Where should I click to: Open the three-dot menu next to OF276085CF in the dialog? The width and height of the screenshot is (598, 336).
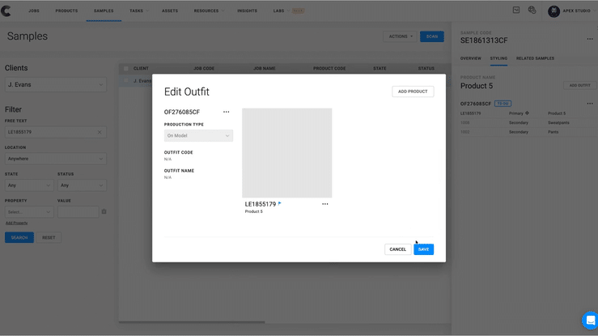click(x=226, y=112)
